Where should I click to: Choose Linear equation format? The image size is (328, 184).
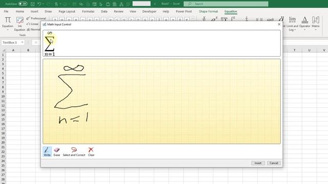click(33, 24)
